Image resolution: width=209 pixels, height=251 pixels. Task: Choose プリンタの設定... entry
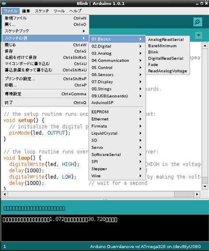click(x=45, y=79)
